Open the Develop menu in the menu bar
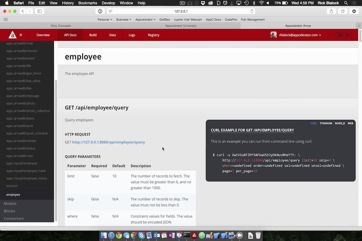 pyautogui.click(x=108, y=3)
